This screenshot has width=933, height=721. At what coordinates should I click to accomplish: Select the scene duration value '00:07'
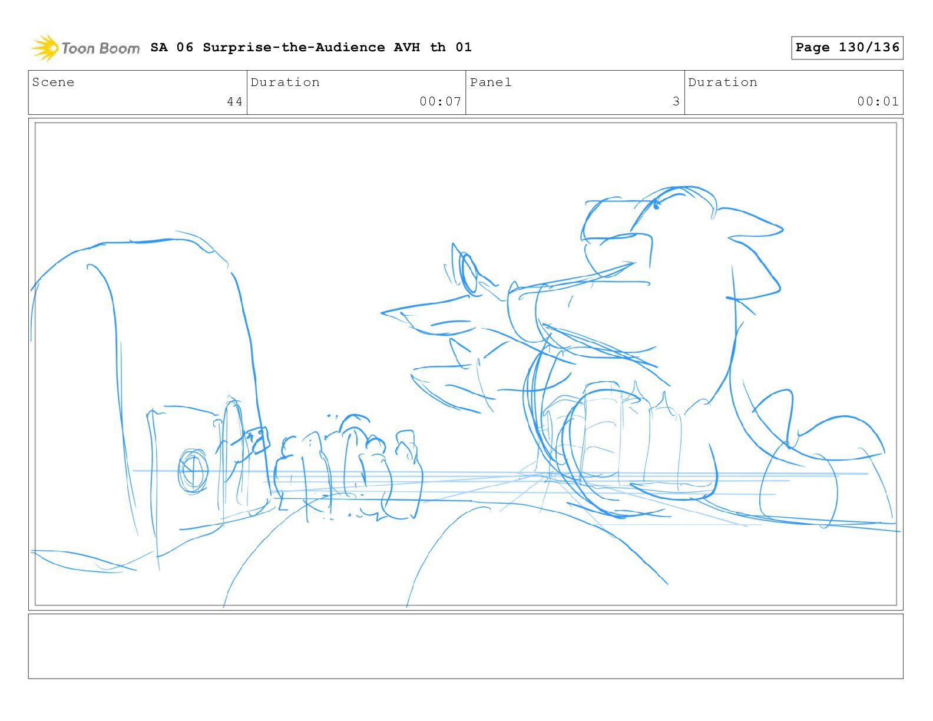click(440, 101)
